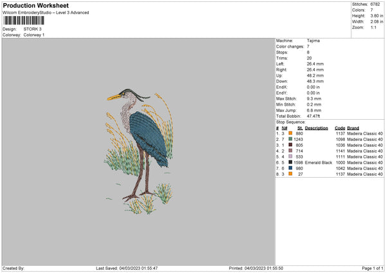Click the Description column header
The image size is (386, 273).
316,127
